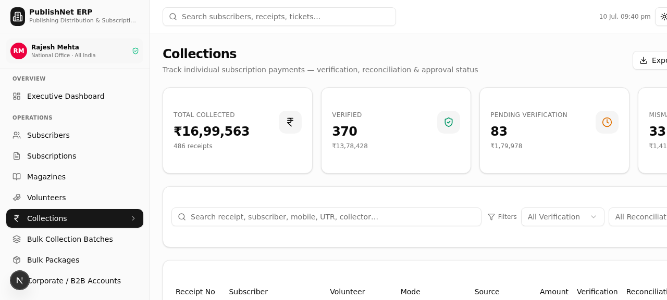
Task: Click the Verification column header
Action: coord(597,292)
